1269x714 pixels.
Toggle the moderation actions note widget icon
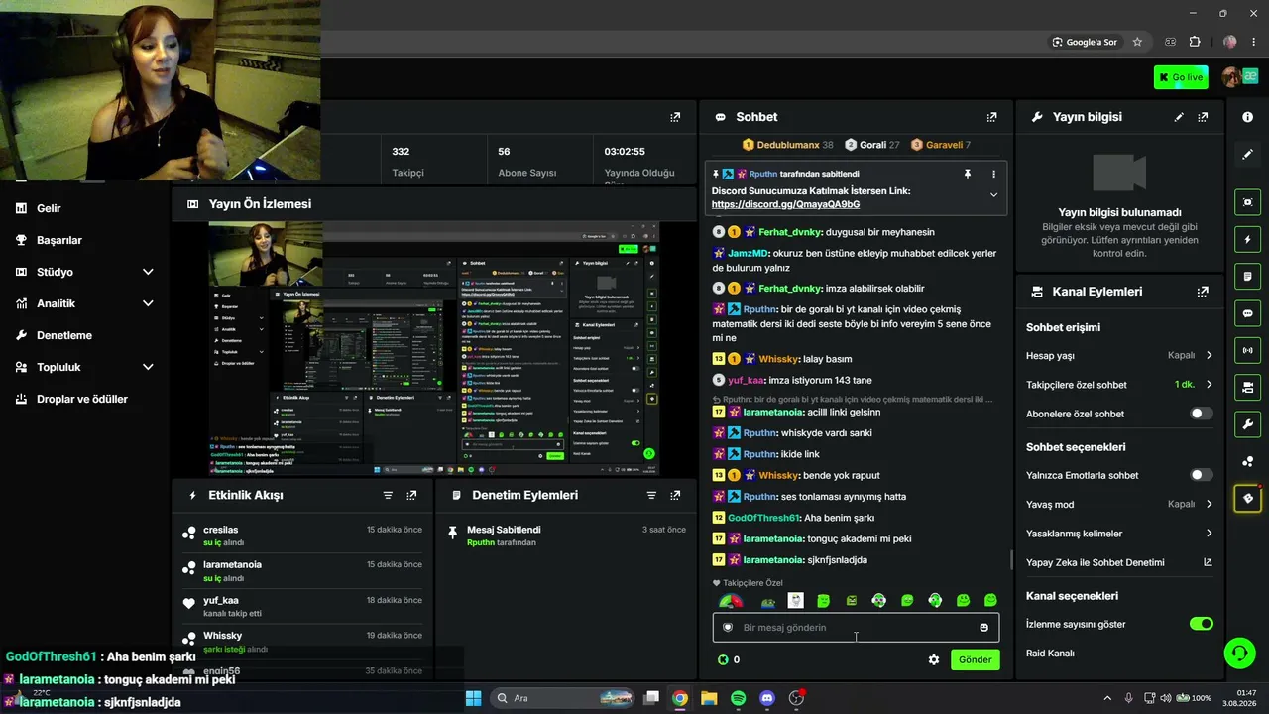pyautogui.click(x=1247, y=277)
